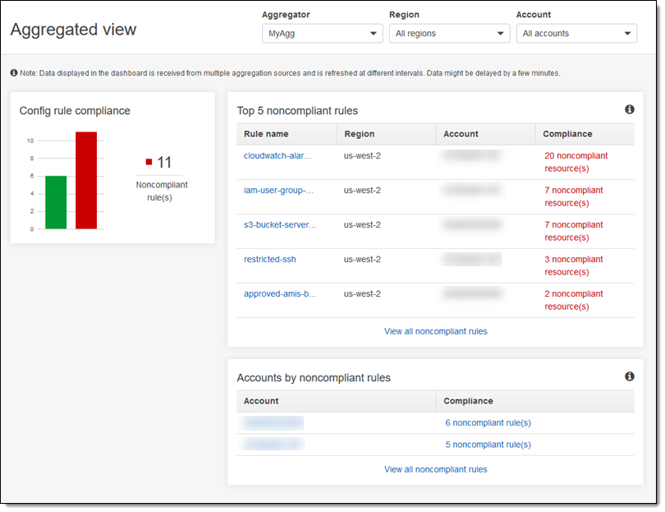Expand the Region dropdown showing All regions
The height and width of the screenshot is (512, 665).
pos(449,34)
